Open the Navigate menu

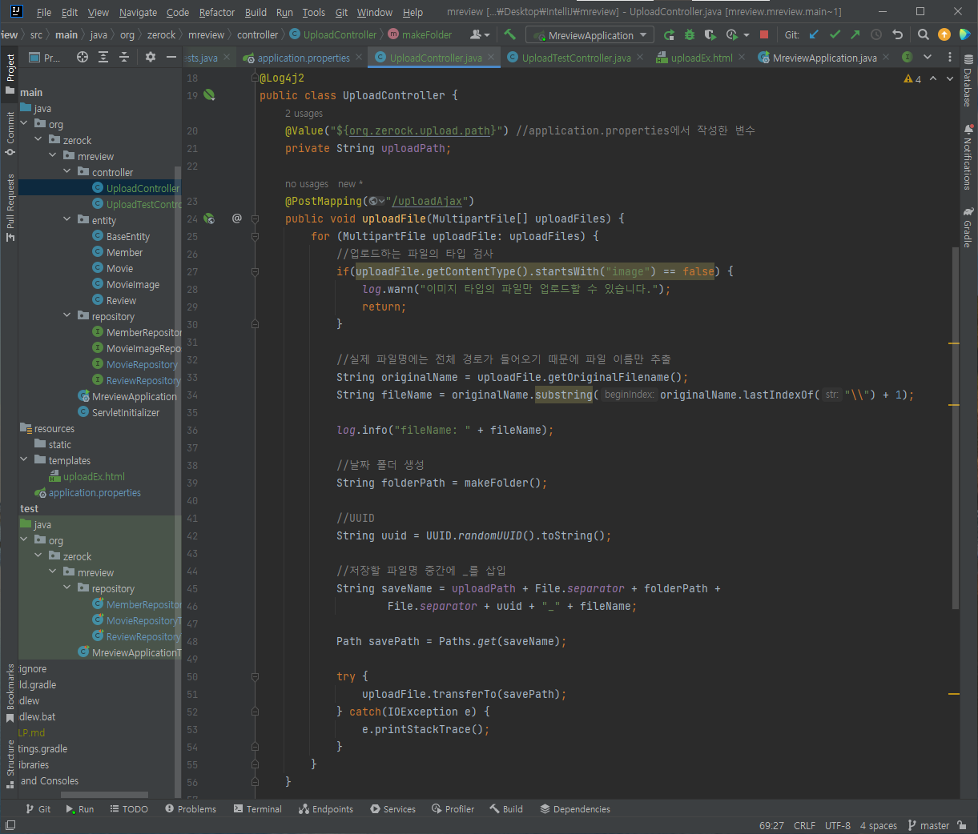pyautogui.click(x=138, y=12)
